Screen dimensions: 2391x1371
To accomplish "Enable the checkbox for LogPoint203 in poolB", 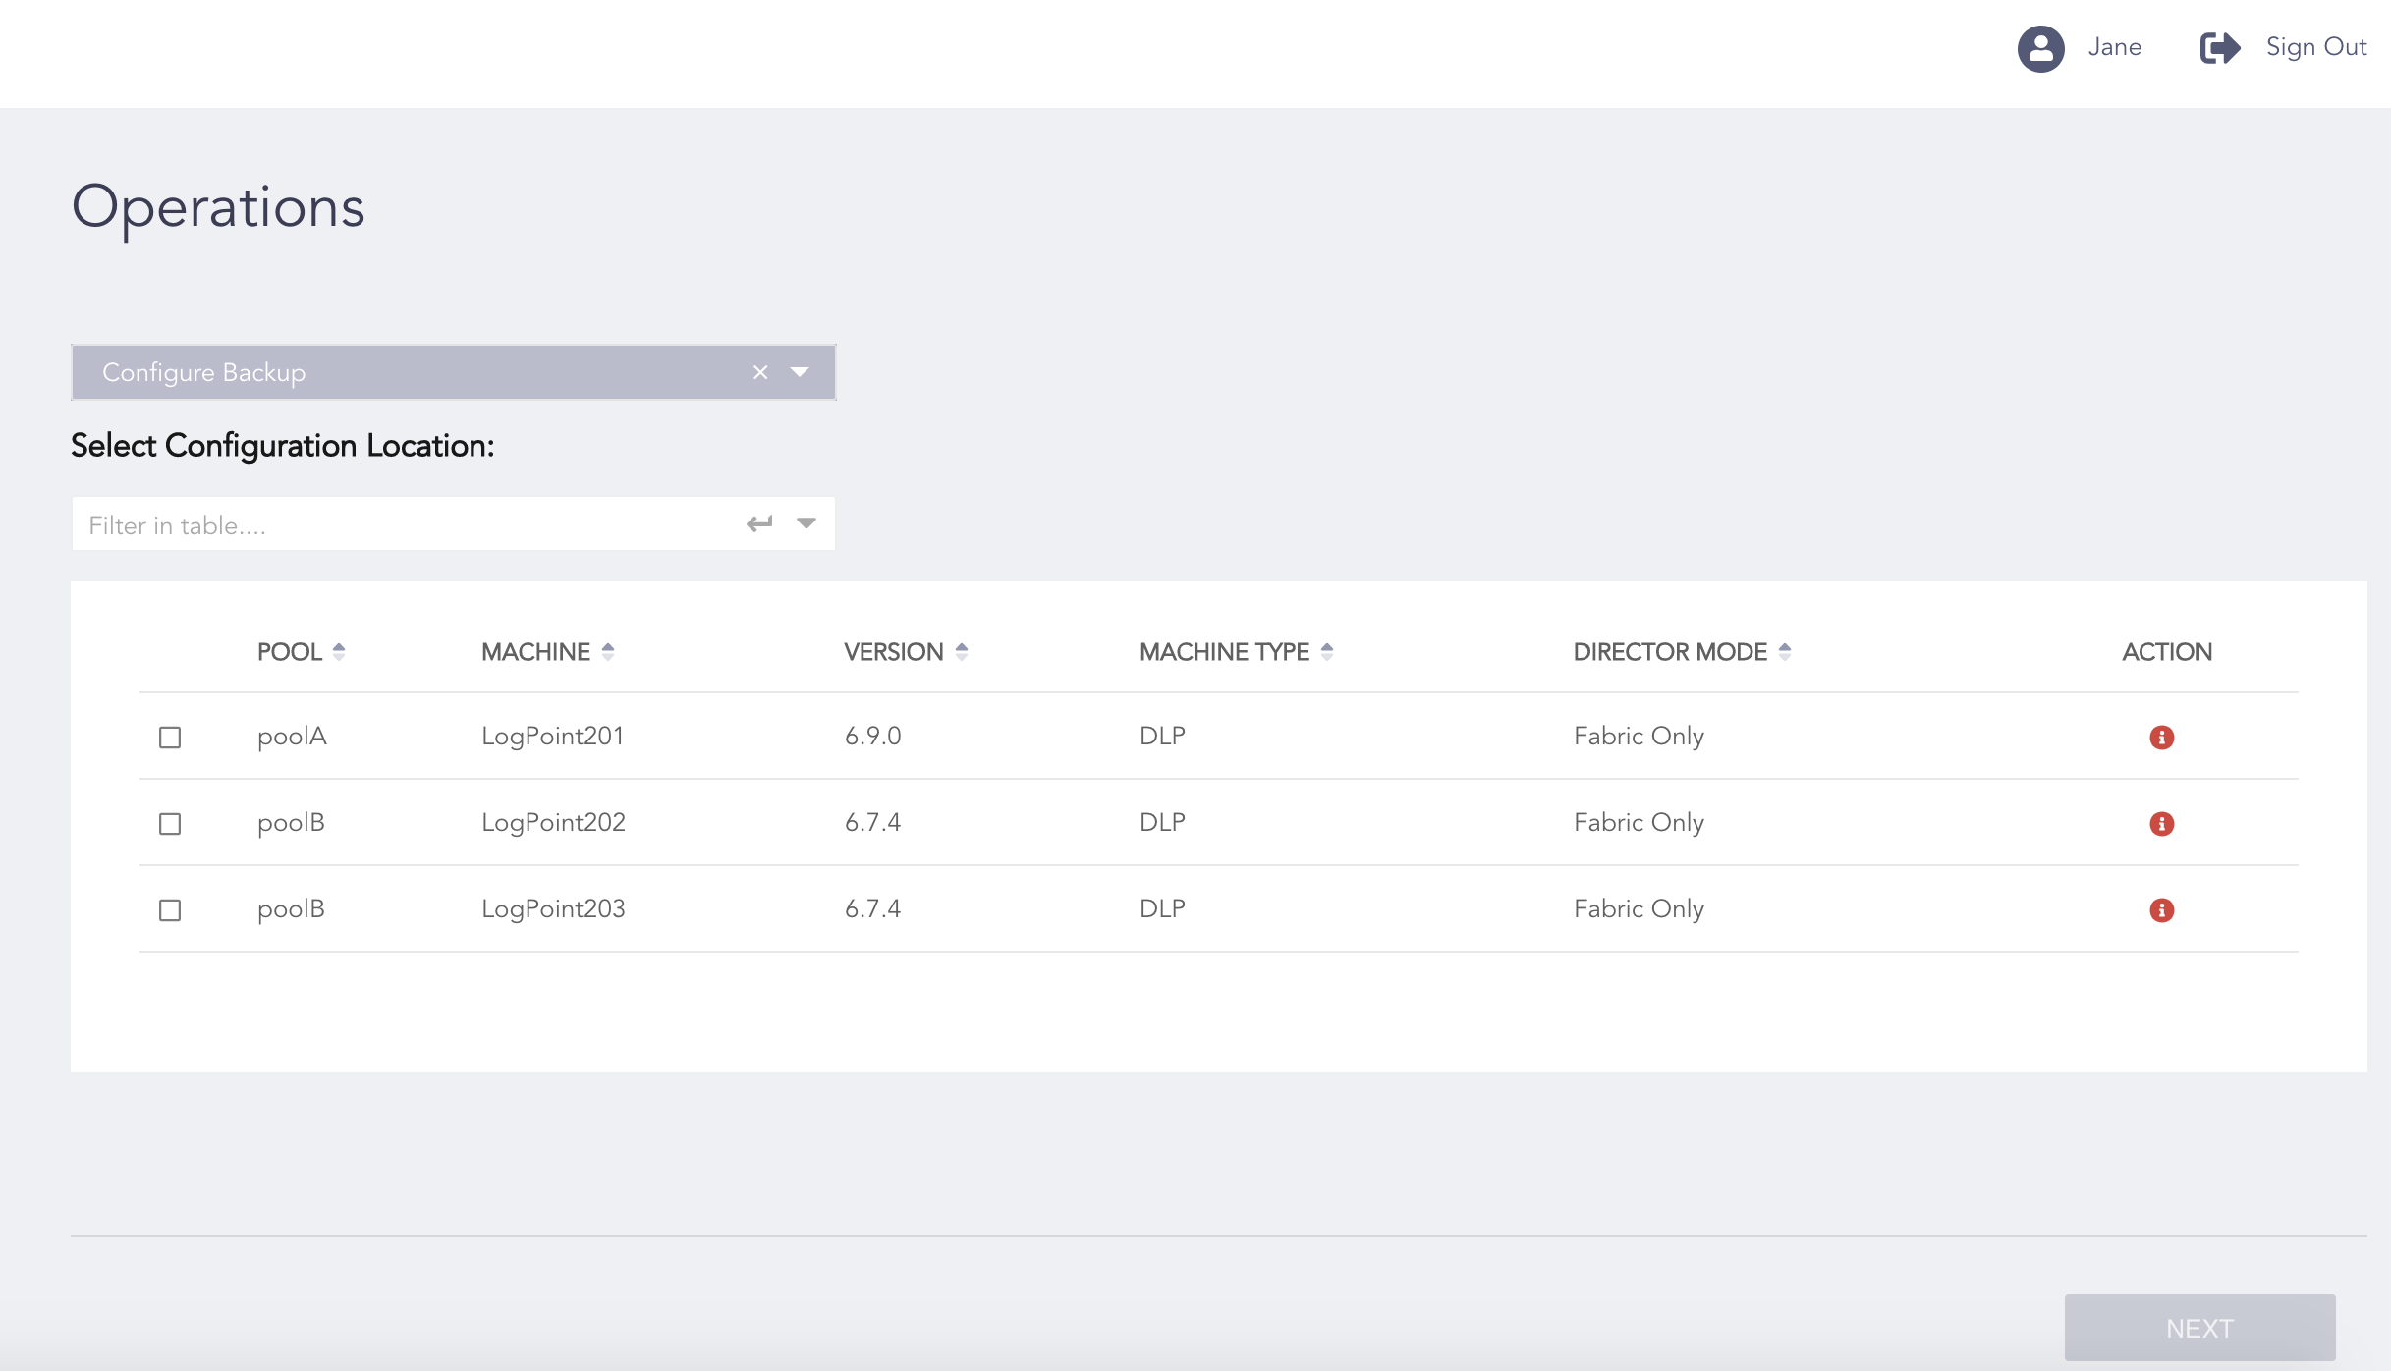I will tap(170, 910).
